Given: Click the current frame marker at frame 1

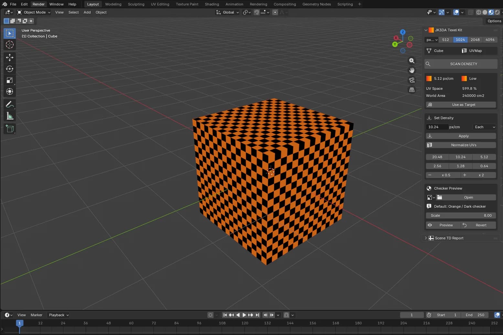Looking at the screenshot, I should click(19, 323).
